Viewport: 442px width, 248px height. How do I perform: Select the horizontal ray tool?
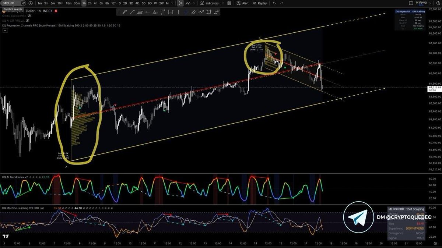[148, 12]
